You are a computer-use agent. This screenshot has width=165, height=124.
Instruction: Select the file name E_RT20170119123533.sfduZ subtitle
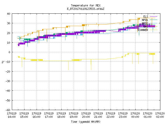click(86, 9)
